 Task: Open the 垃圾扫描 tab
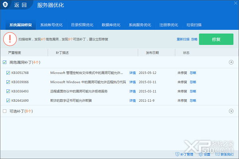pos(194,25)
